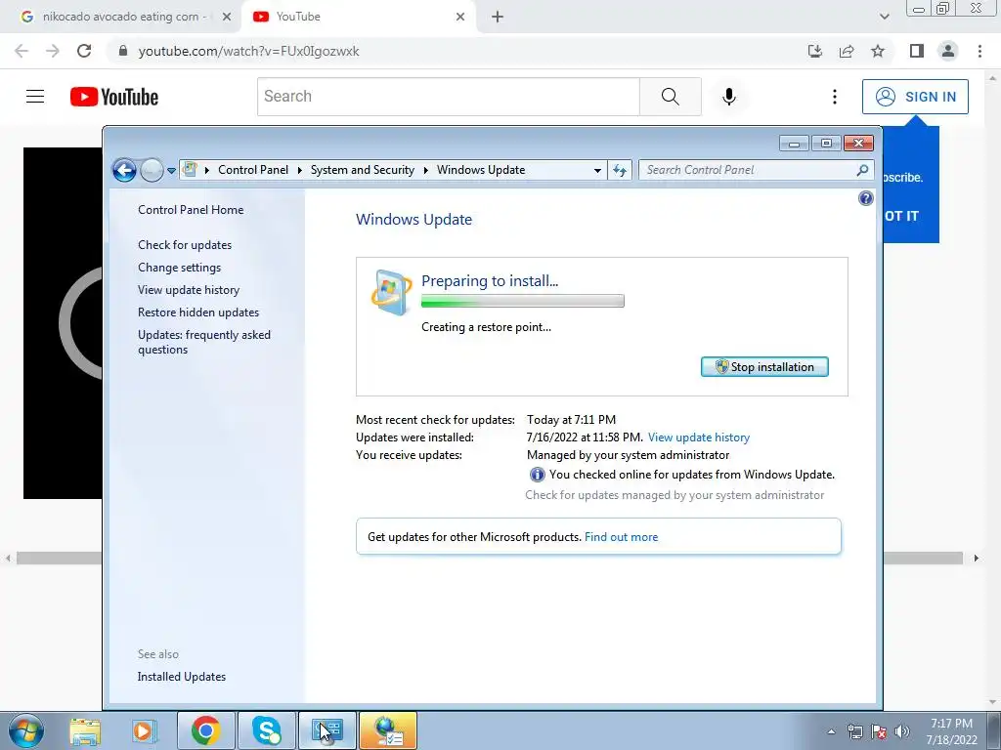1001x750 pixels.
Task: Click Chrome forward navigation arrow
Action: tap(53, 51)
